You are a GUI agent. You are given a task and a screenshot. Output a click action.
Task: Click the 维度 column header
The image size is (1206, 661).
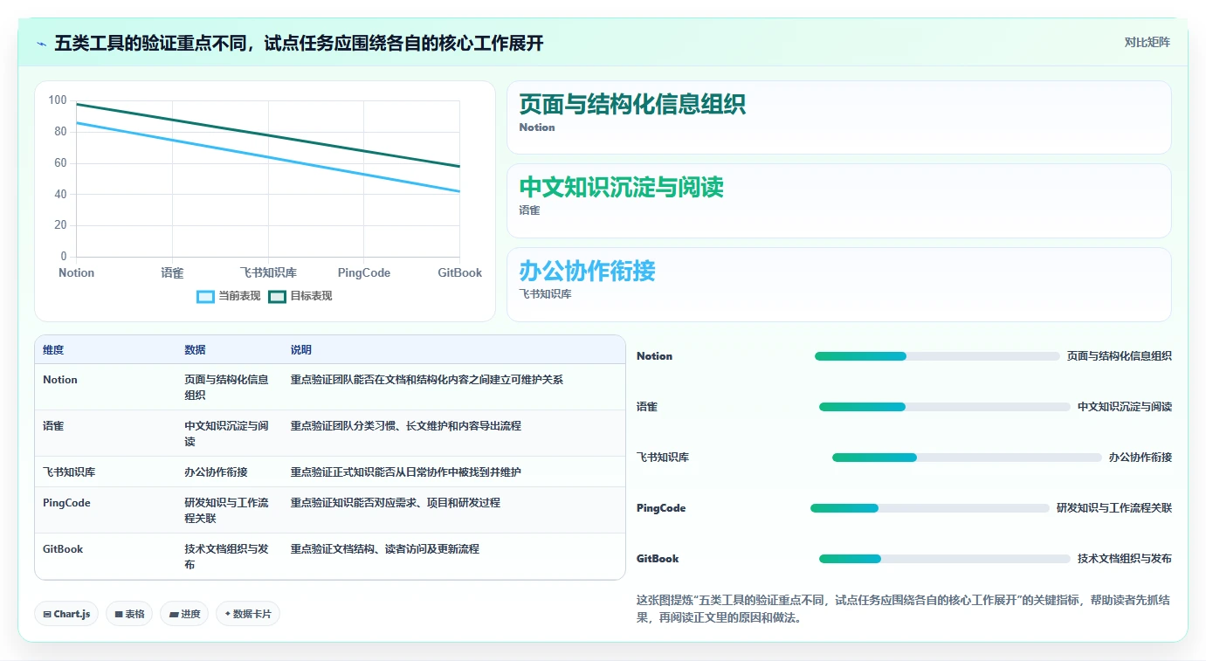point(53,350)
